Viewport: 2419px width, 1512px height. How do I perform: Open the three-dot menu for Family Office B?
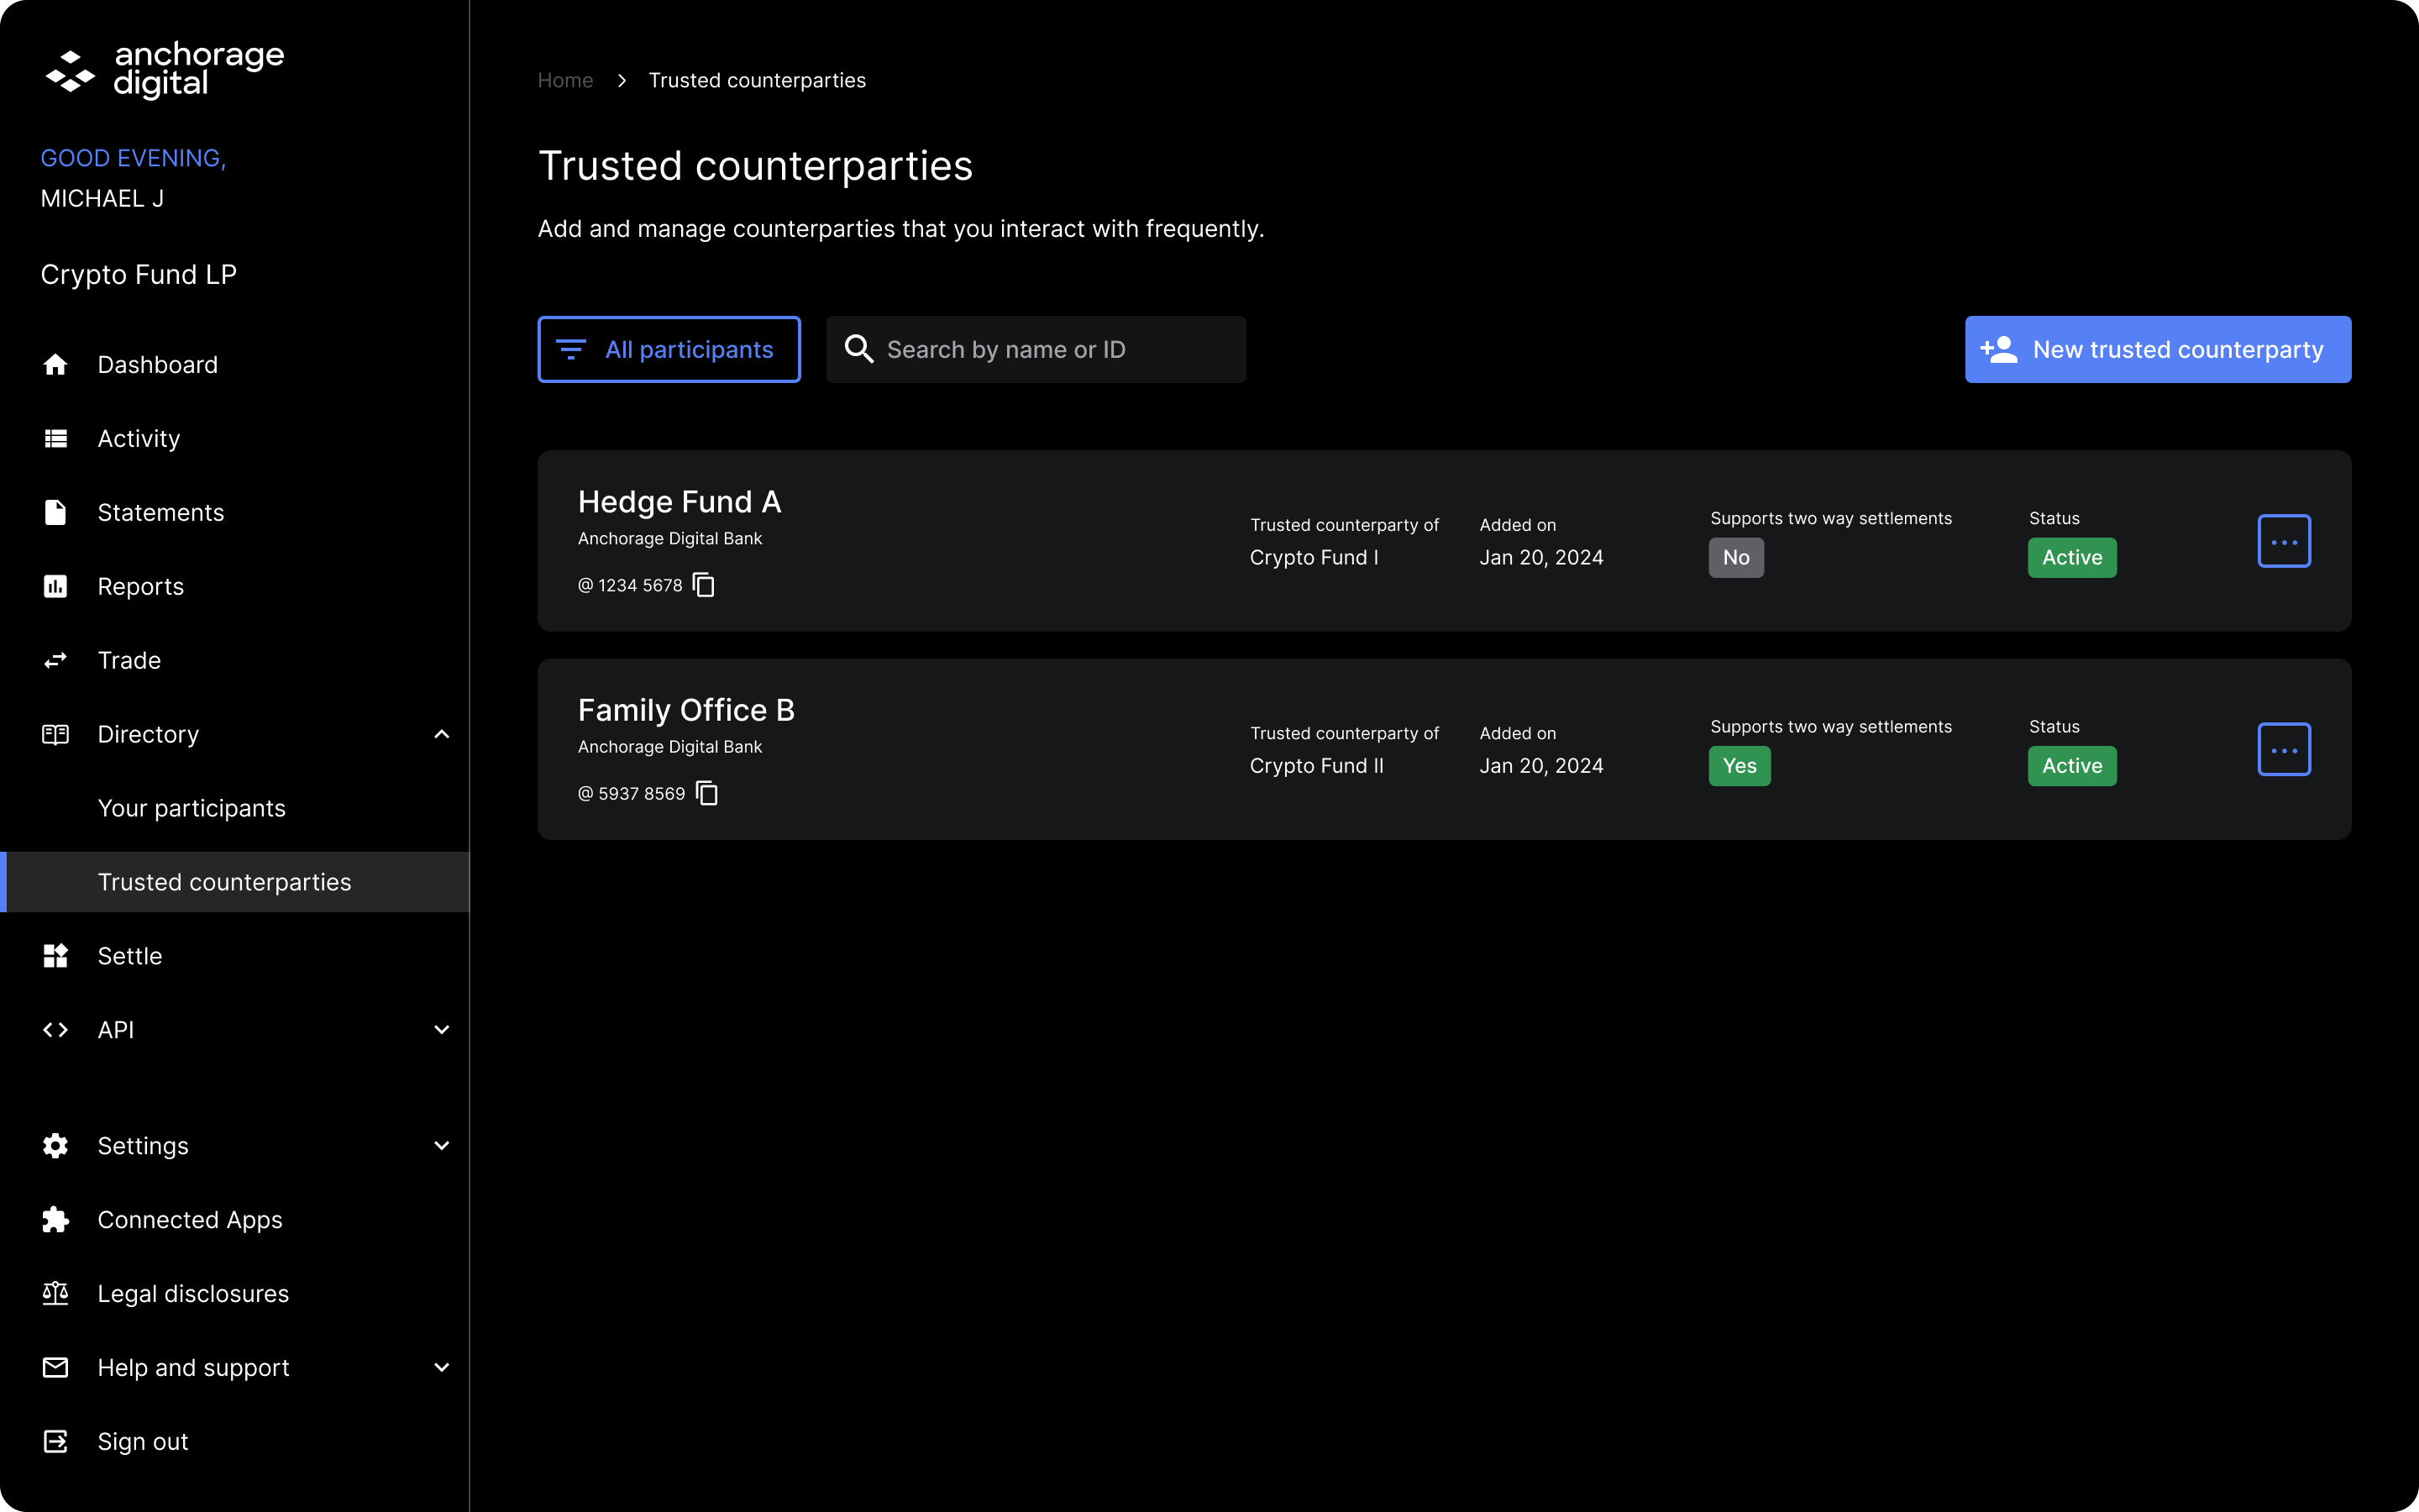(x=2284, y=749)
